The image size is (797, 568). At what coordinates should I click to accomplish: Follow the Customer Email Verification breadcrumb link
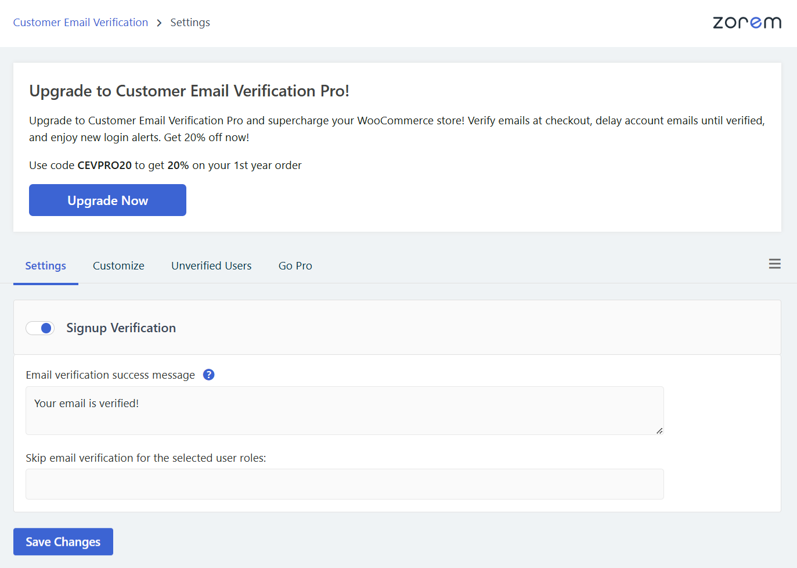81,23
